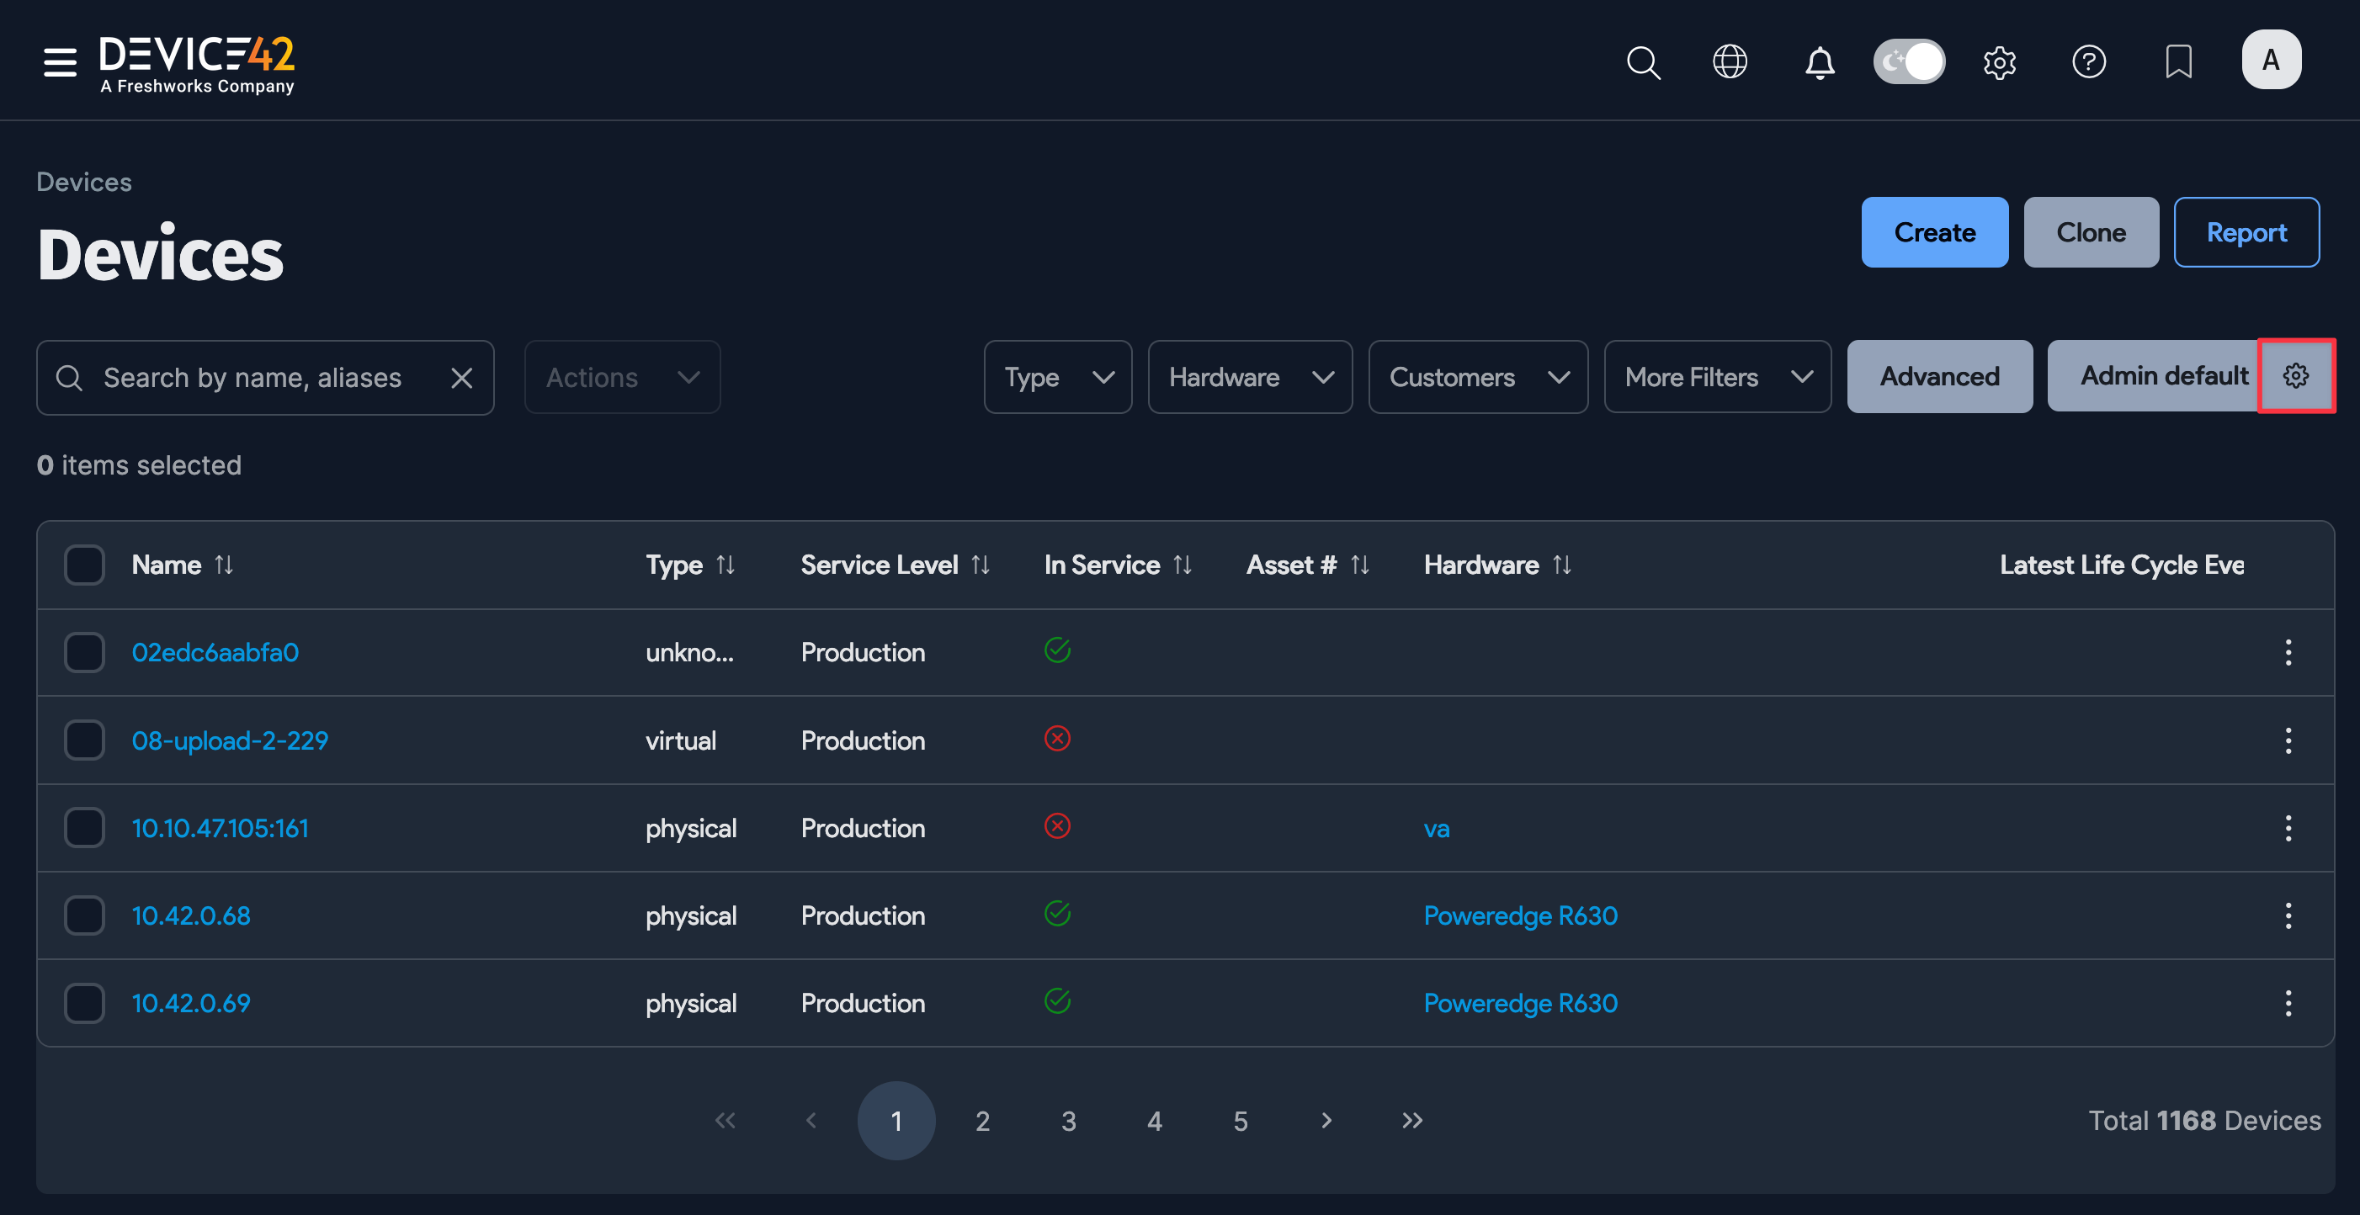Open the globe language selector icon
This screenshot has height=1215, width=2360.
[x=1730, y=62]
